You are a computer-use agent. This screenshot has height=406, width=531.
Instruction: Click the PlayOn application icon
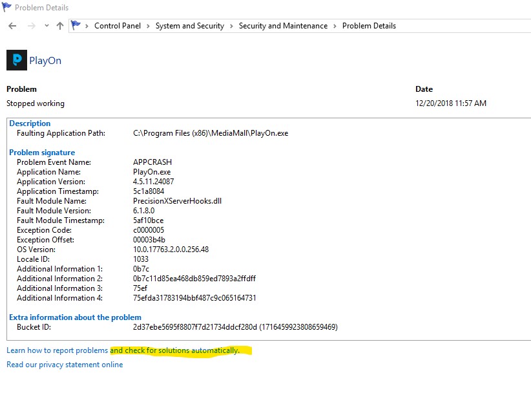coord(17,60)
